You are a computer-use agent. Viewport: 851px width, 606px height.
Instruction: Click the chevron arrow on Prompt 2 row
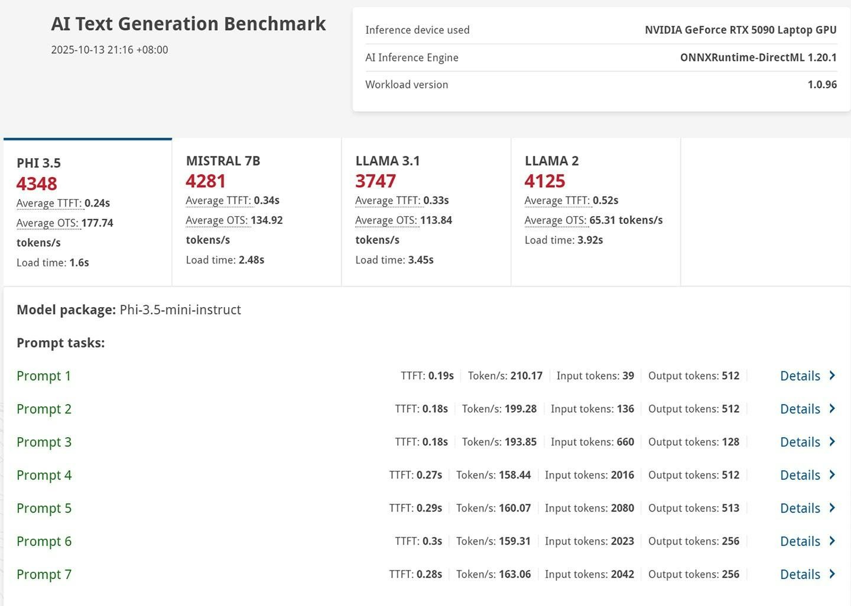click(832, 408)
